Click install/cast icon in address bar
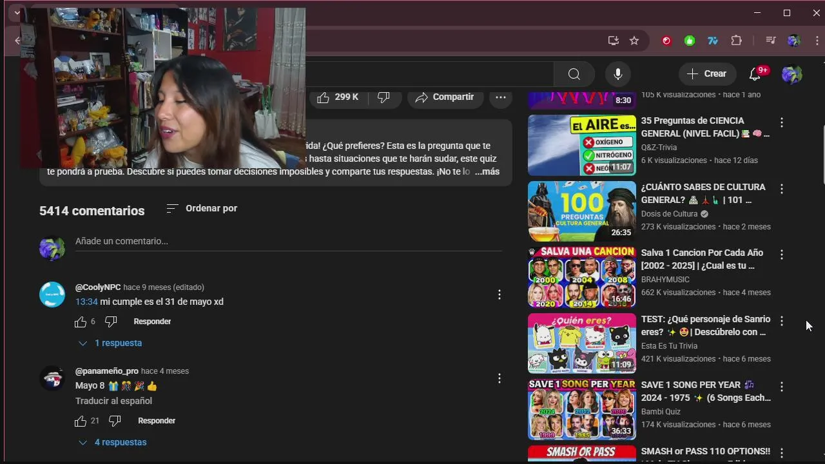Screen dimensions: 825x464 (x=613, y=41)
